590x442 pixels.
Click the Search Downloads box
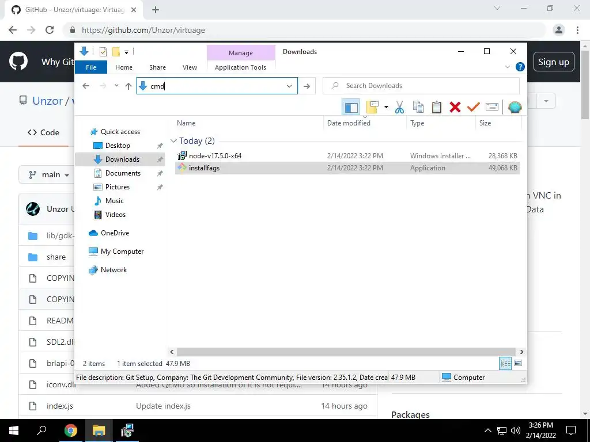click(421, 86)
